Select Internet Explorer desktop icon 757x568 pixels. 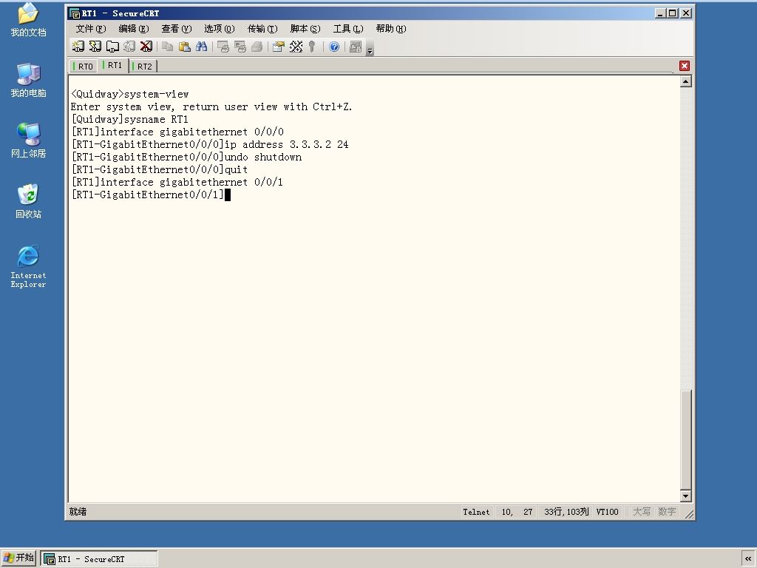pos(28,266)
